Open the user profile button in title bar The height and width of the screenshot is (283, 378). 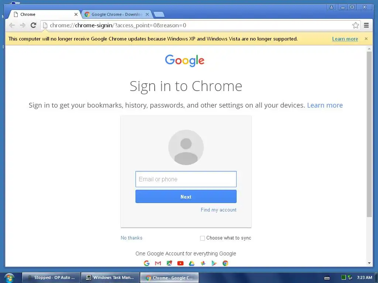pos(331,7)
